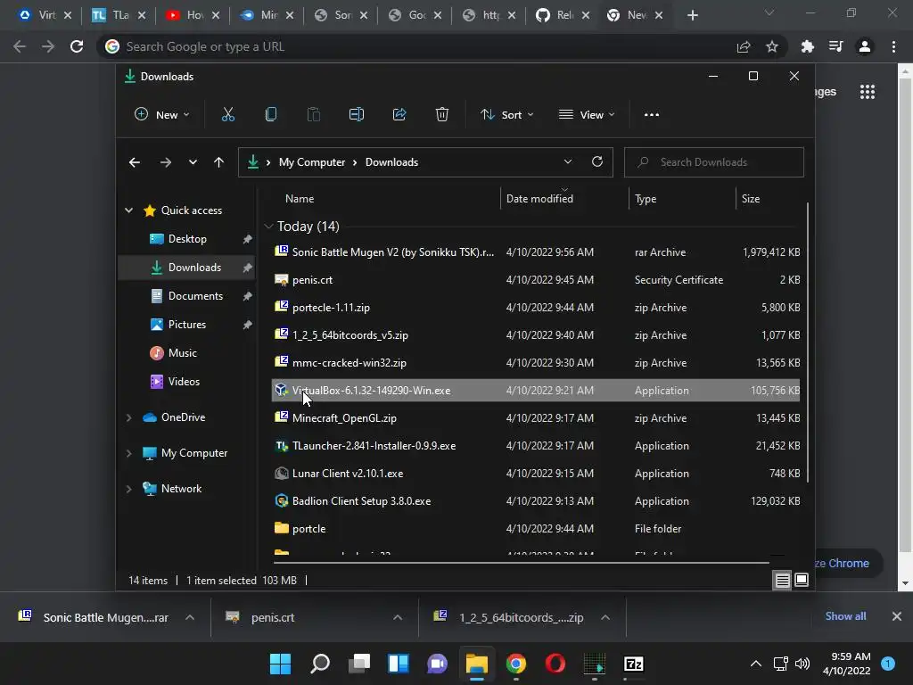This screenshot has width=913, height=685.
Task: Select Videos in the sidebar
Action: pos(186,382)
